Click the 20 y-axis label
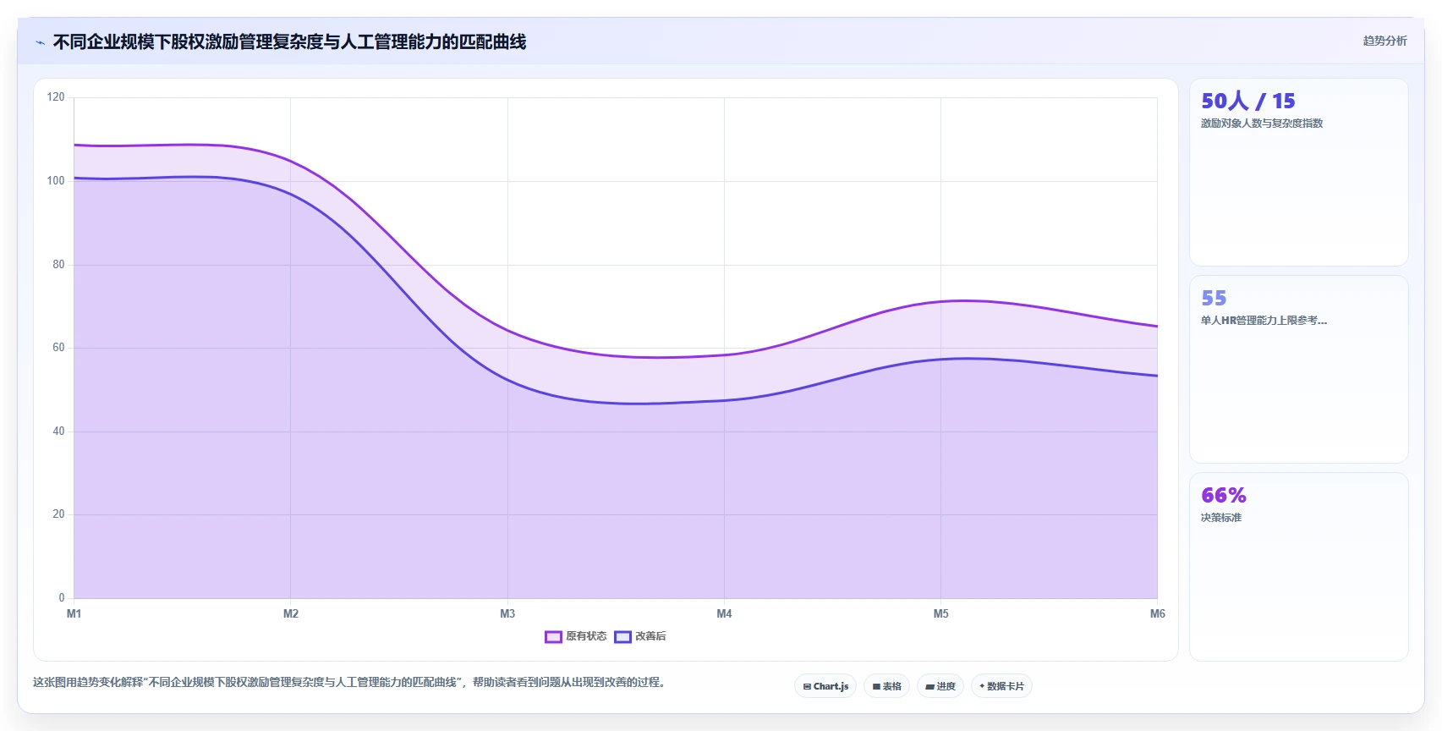1442x731 pixels. click(x=58, y=514)
